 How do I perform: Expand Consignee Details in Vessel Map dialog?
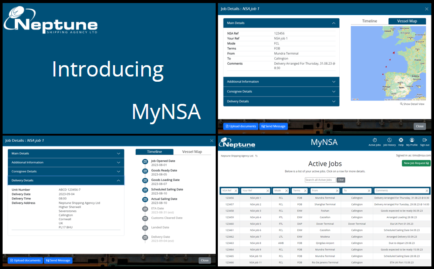point(281,92)
